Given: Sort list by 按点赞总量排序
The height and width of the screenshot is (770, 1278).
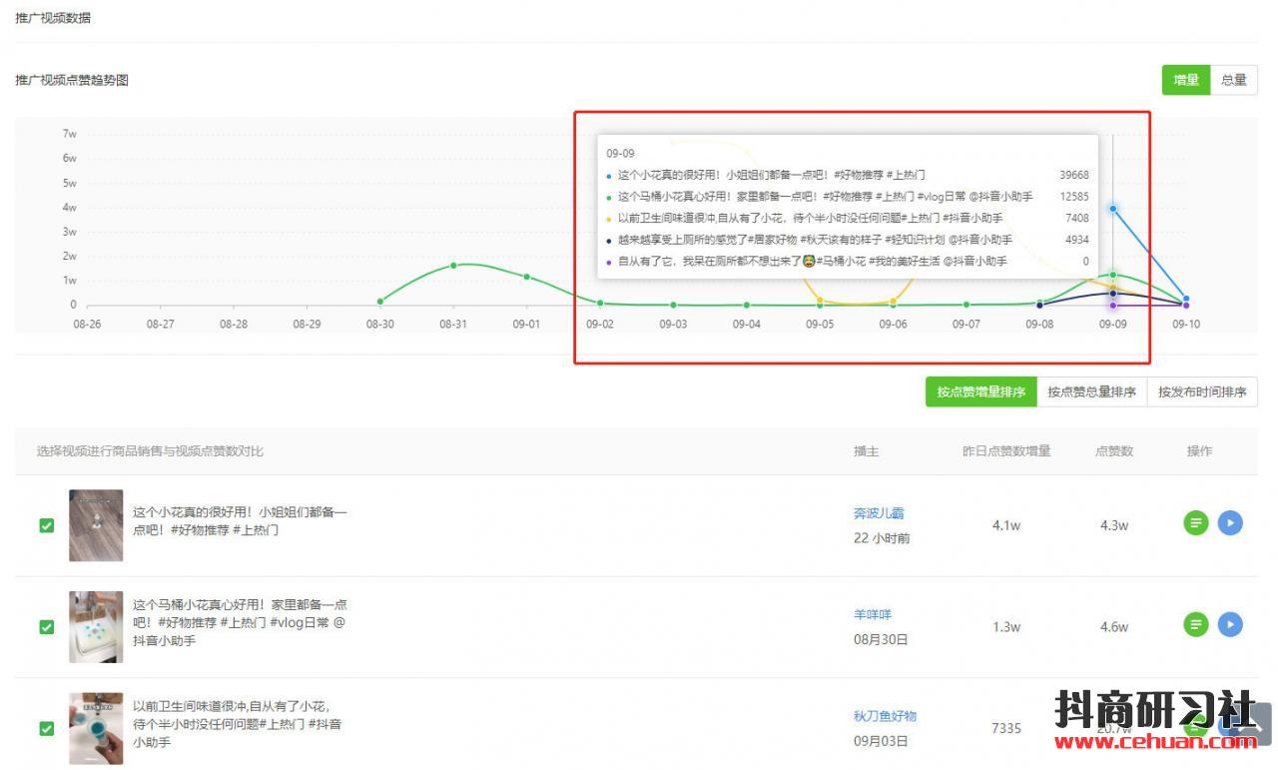Looking at the screenshot, I should 1091,392.
